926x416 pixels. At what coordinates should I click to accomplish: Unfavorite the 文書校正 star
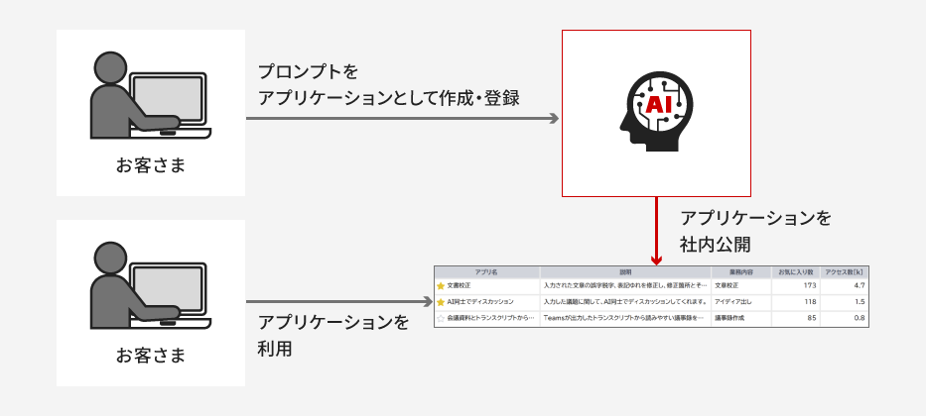[x=441, y=285]
